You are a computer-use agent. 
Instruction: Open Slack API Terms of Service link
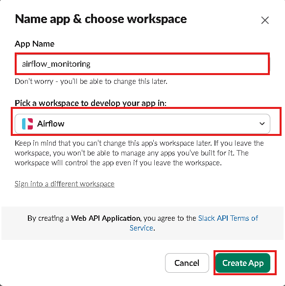point(194,223)
